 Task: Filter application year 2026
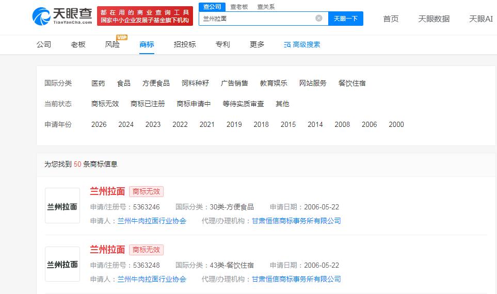(99, 124)
